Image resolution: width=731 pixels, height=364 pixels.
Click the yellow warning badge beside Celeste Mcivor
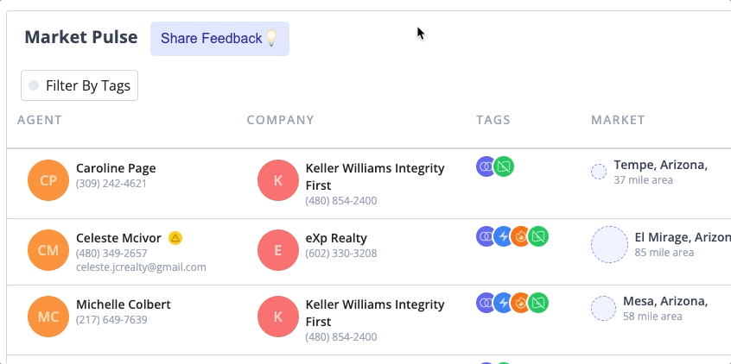click(175, 238)
